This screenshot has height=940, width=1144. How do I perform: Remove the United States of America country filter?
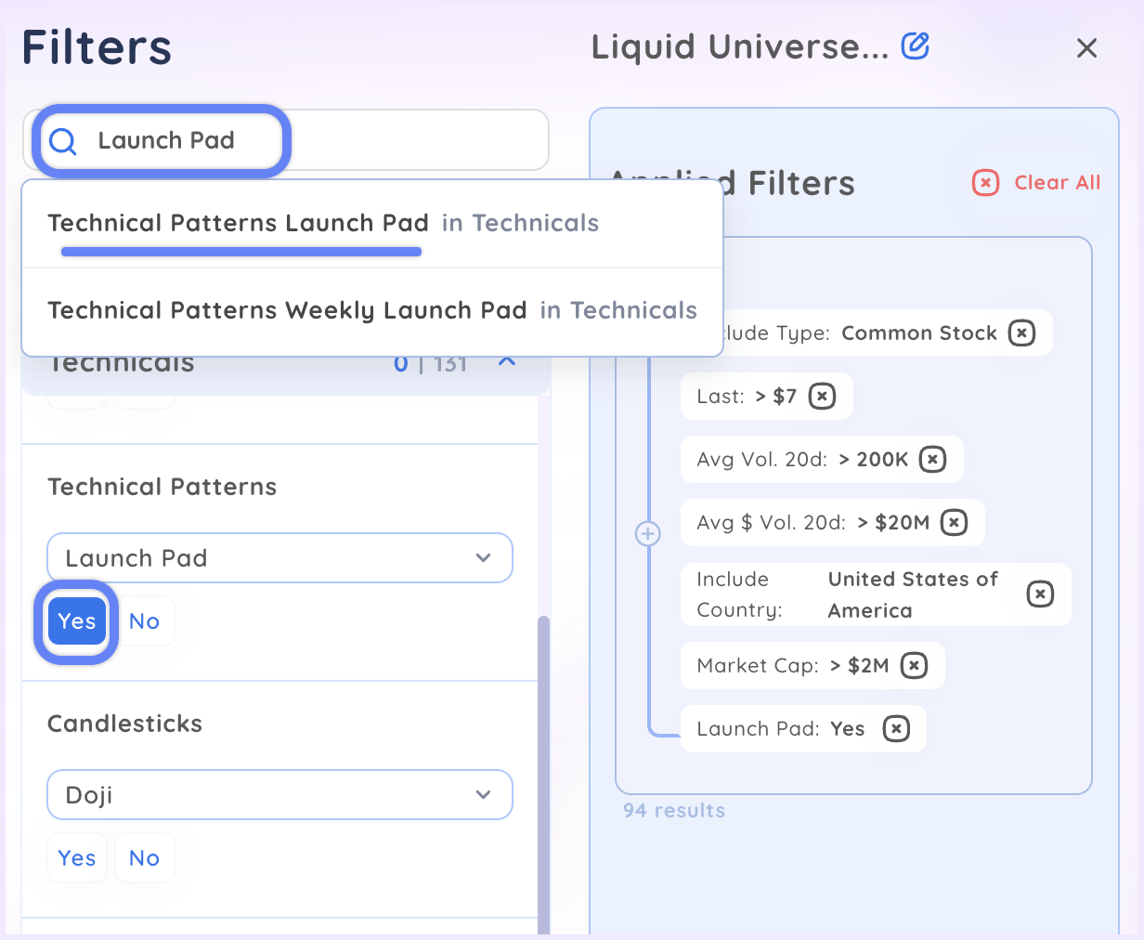click(x=1040, y=594)
